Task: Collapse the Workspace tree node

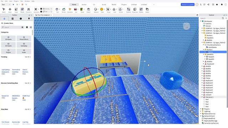Action: (201, 21)
